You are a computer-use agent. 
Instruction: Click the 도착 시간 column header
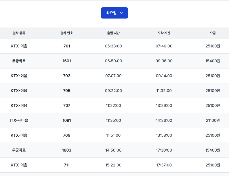(164, 33)
